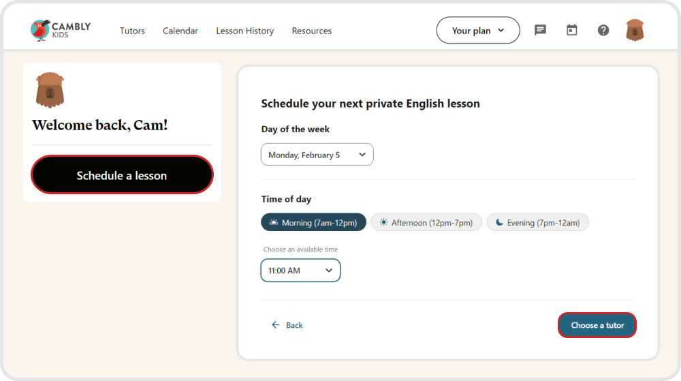Go to the Tutors menu

click(132, 31)
